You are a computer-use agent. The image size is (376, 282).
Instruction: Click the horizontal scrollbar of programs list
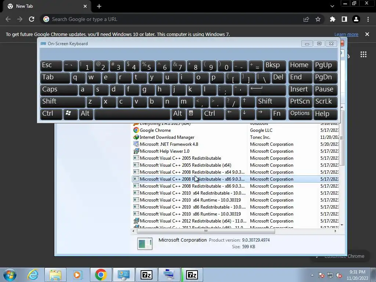tap(206, 231)
